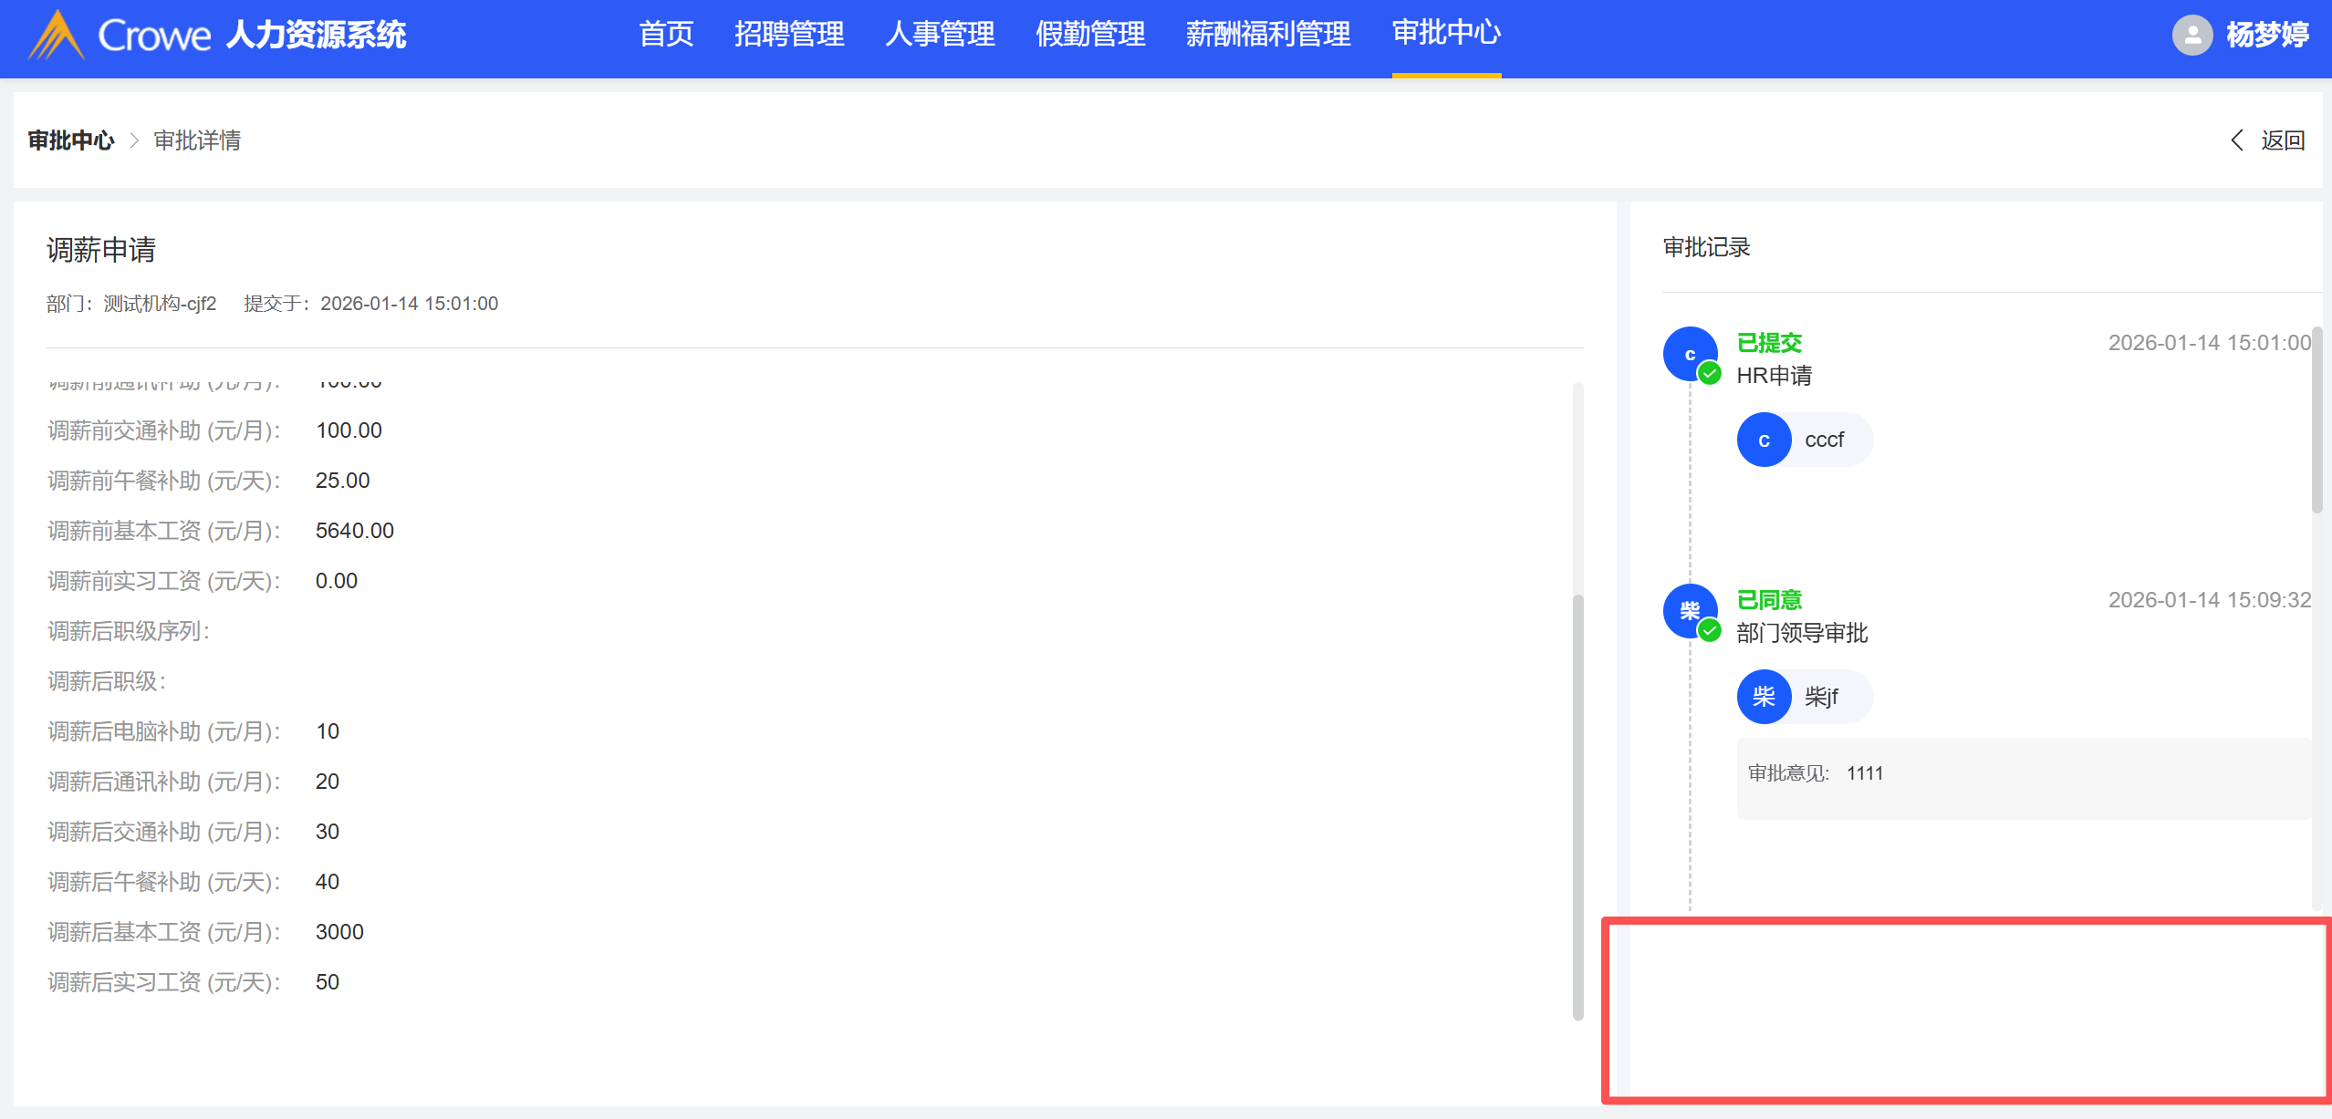Click the username 杨梦婷
Image resolution: width=2332 pixels, height=1119 pixels.
click(2267, 36)
